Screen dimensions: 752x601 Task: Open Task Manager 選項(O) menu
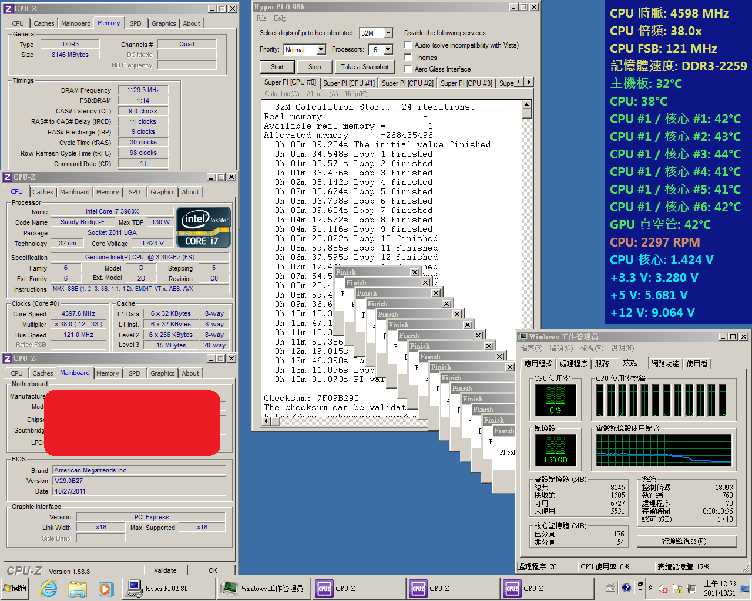tap(561, 348)
